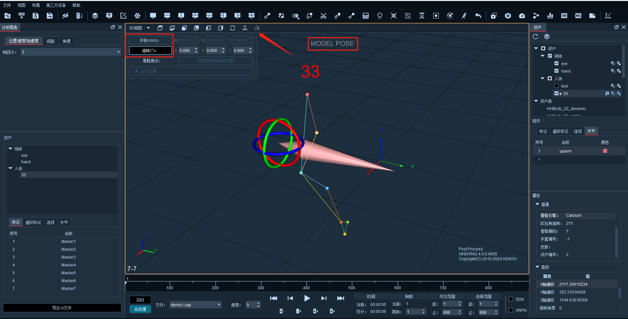
Task: Click the 导出.ly文件 export button
Action: pyautogui.click(x=62, y=308)
